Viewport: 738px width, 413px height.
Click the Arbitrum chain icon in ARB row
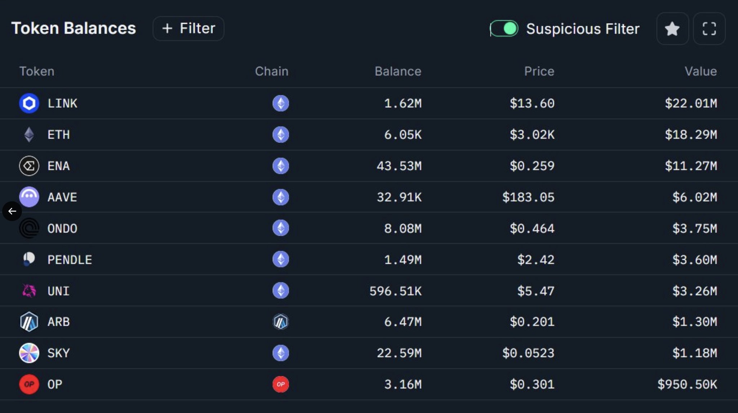pyautogui.click(x=281, y=322)
